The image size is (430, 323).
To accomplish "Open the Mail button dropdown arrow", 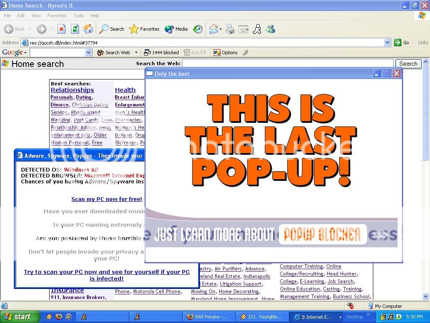I will [220, 29].
